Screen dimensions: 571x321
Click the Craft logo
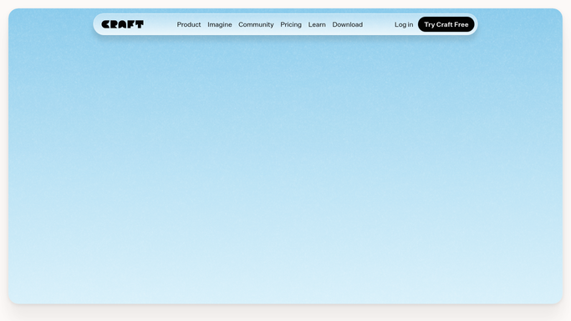(122, 24)
